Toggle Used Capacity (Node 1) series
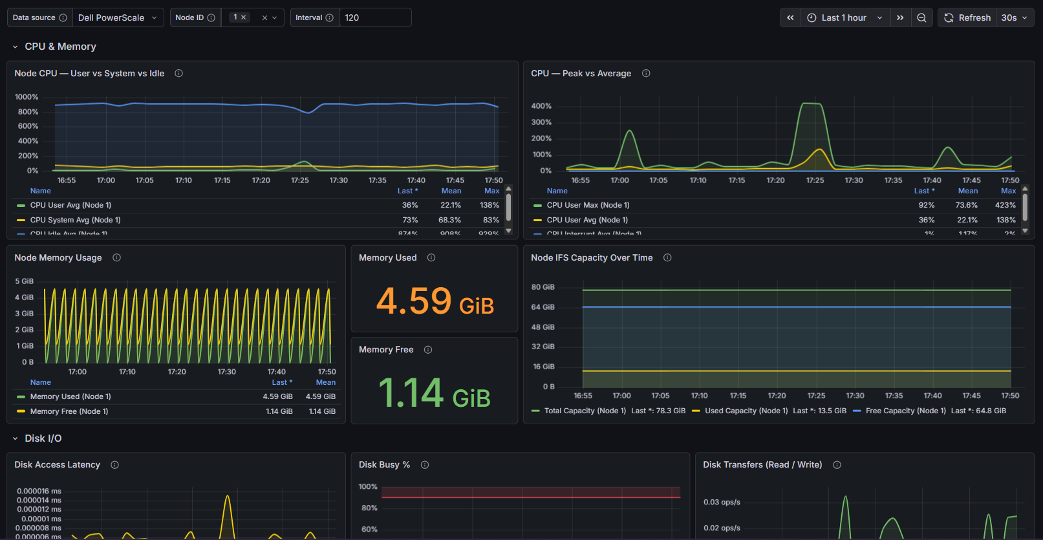Viewport: 1043px width, 540px height. coord(746,411)
